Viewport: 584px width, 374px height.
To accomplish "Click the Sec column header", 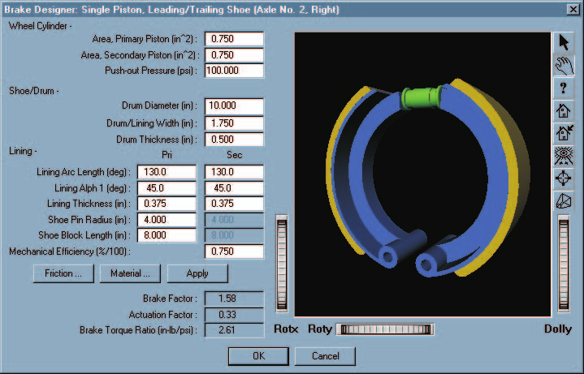I will [234, 155].
